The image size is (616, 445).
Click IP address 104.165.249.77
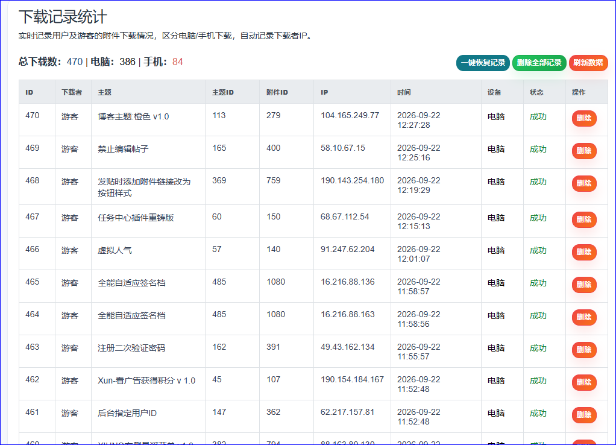click(350, 116)
